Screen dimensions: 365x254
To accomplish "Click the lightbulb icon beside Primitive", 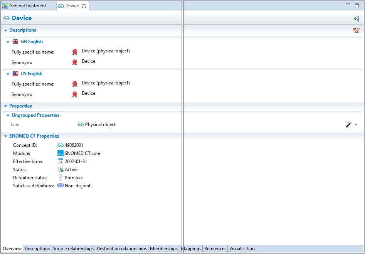I will point(61,178).
